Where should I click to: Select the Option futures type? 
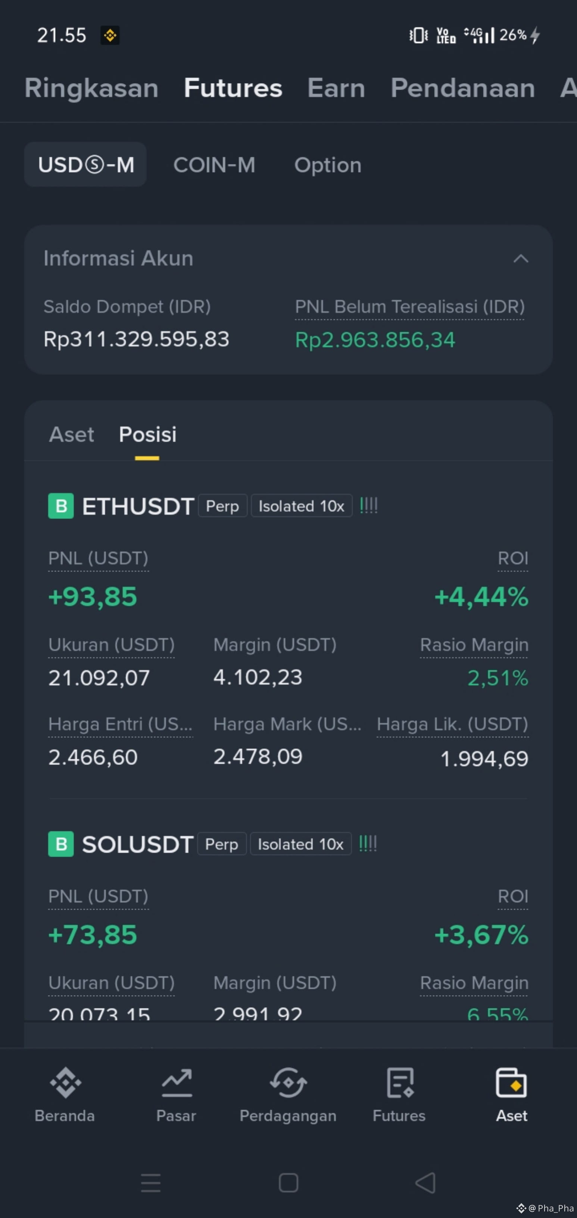click(328, 165)
